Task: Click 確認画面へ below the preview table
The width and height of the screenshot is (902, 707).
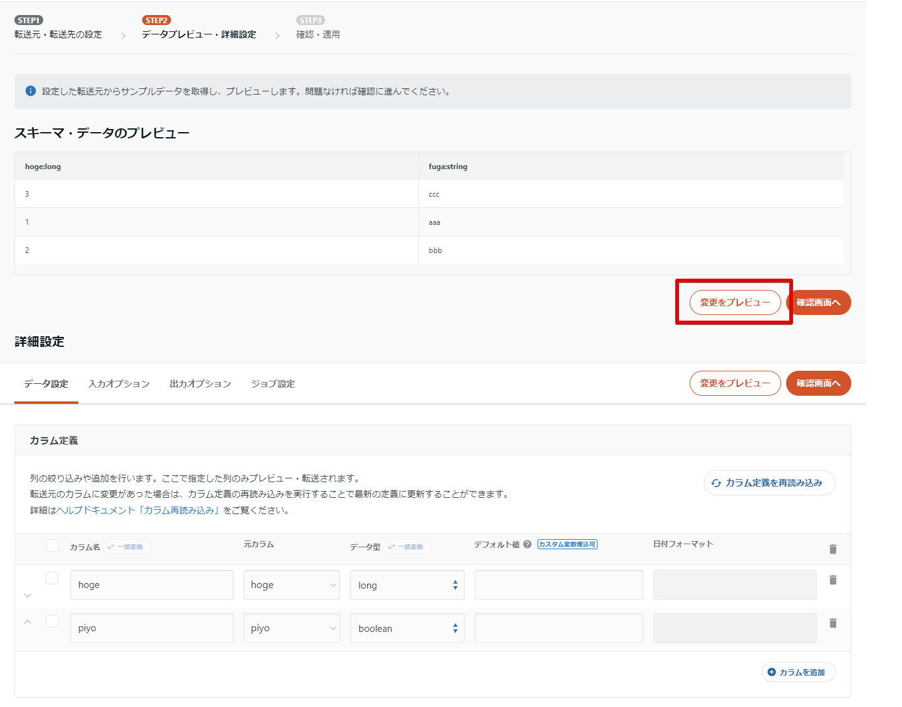Action: point(819,302)
